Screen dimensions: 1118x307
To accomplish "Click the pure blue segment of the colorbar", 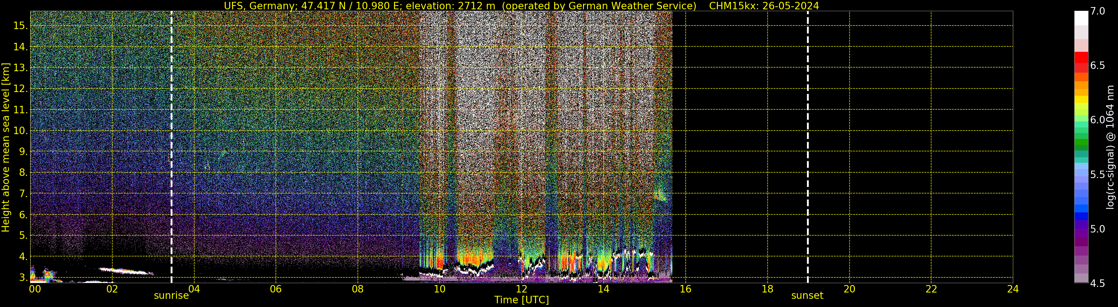I will (x=1081, y=216).
